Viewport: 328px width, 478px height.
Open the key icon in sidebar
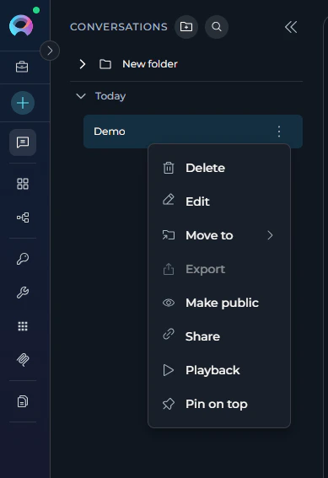click(23, 259)
